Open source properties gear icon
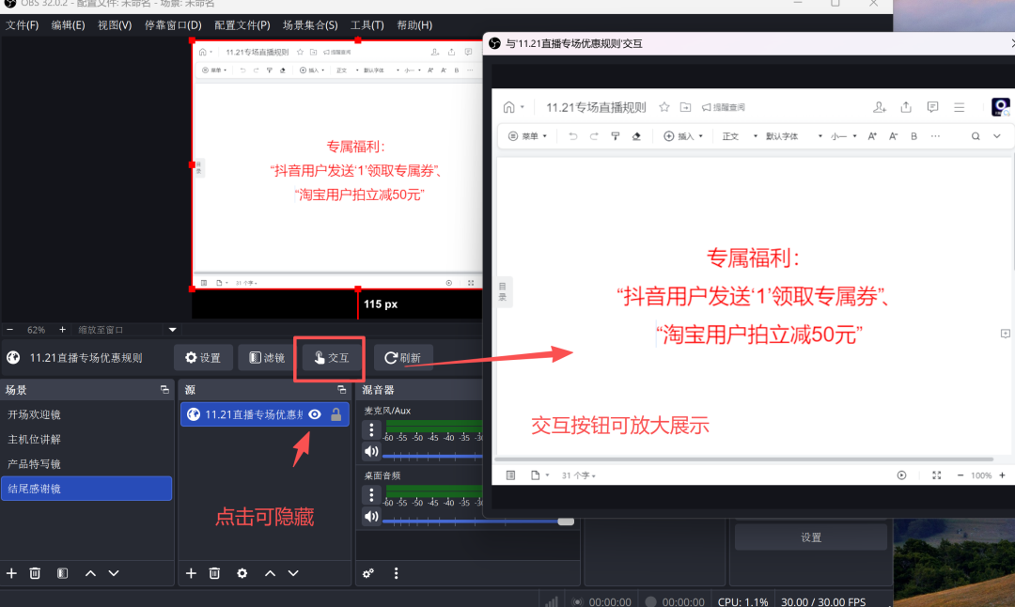Image resolution: width=1015 pixels, height=607 pixels. (242, 573)
